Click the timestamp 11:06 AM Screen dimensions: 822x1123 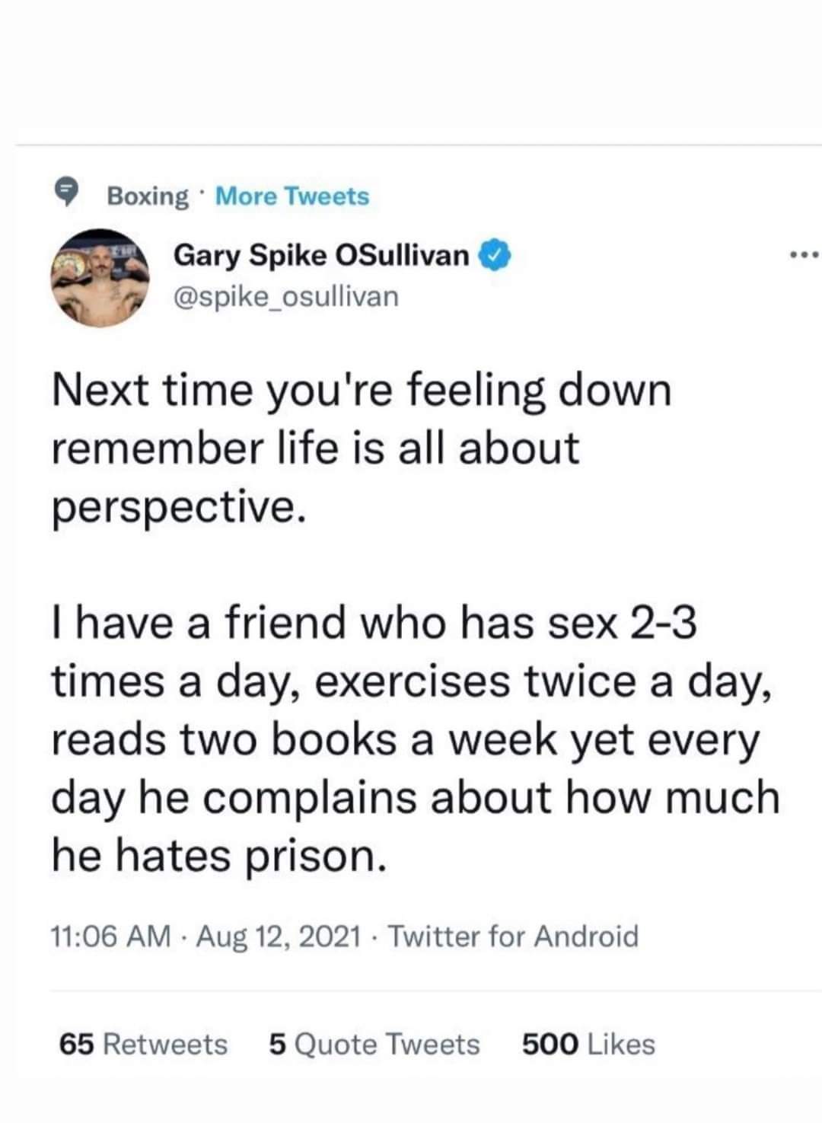[x=112, y=935]
